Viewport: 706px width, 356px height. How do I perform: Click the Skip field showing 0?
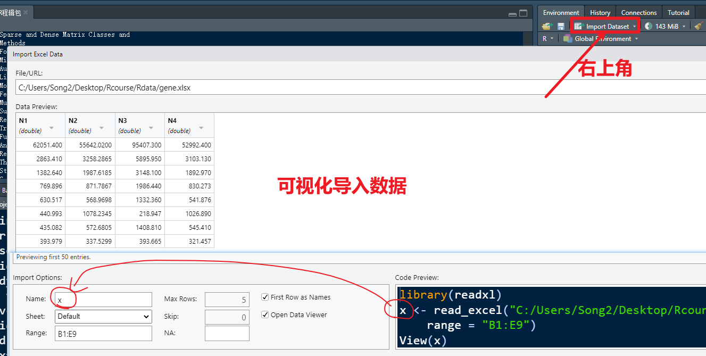[x=227, y=317]
